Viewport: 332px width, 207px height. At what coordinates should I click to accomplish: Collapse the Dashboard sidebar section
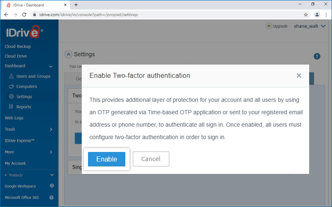[x=51, y=66]
